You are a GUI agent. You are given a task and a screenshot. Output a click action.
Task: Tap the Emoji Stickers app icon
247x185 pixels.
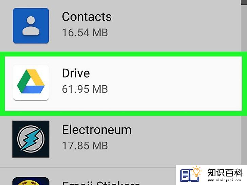click(x=31, y=181)
